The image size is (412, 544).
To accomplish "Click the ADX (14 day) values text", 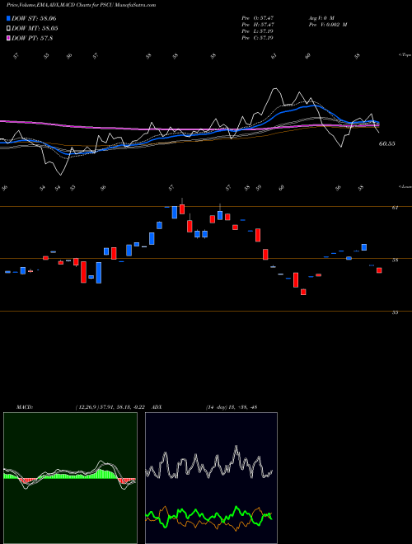I will click(232, 407).
